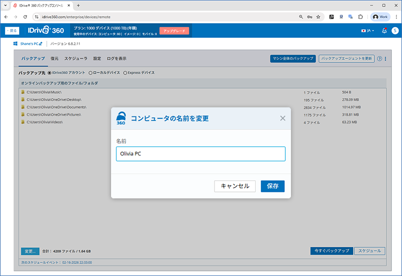
Task: Switch to the 設定 tab
Action: tap(97, 58)
